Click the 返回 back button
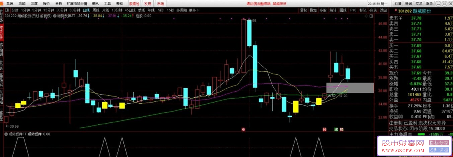This screenshot has width=453, height=157. click(x=383, y=10)
